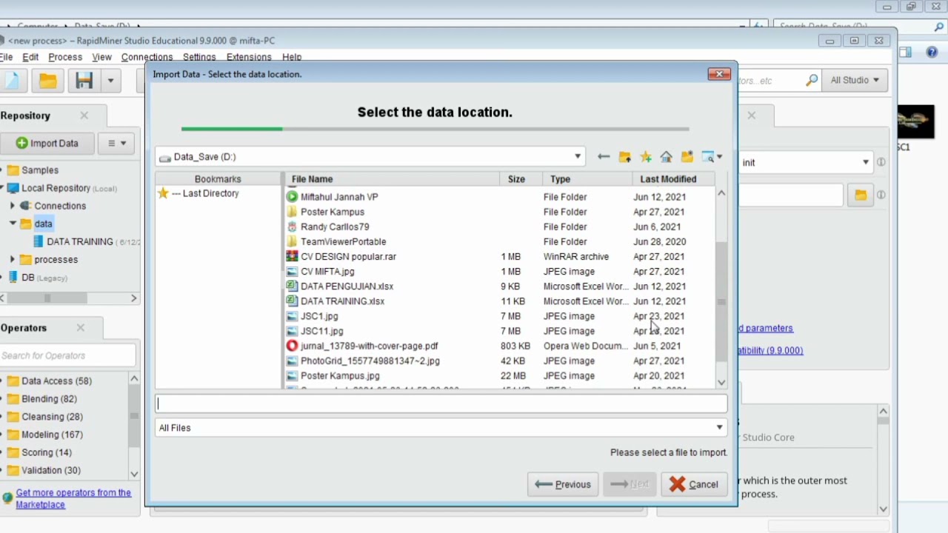Click the file list vertical scrollbar
The width and height of the screenshot is (948, 533).
pos(721,302)
